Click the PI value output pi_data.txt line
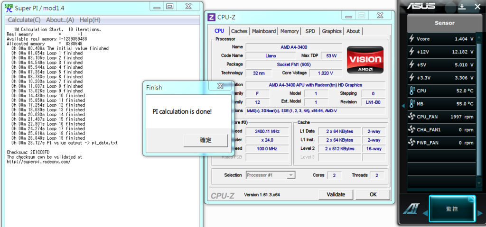 (x=65, y=143)
